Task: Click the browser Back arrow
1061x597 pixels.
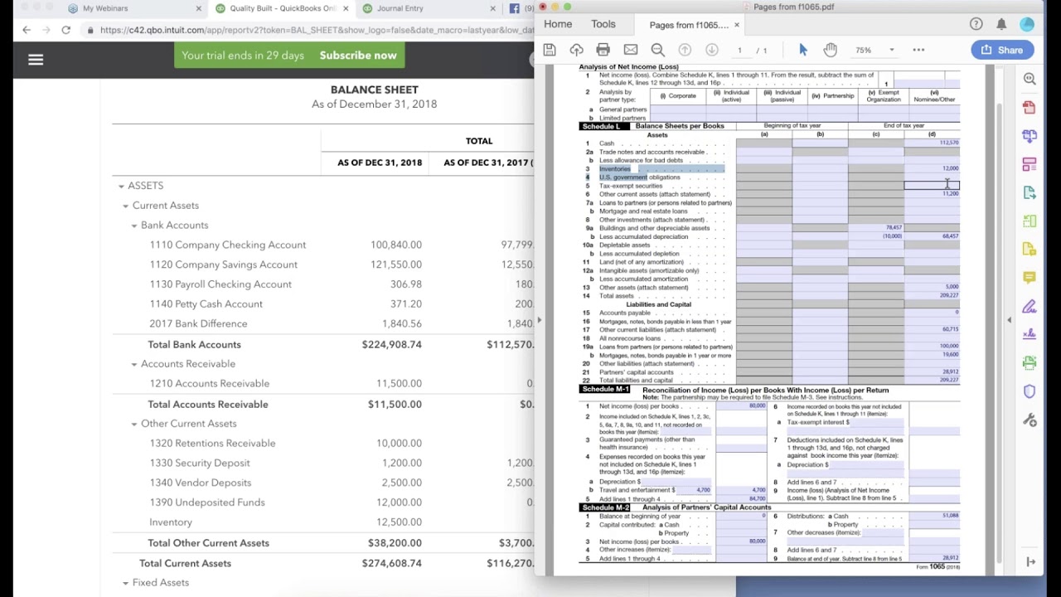Action: (x=27, y=30)
